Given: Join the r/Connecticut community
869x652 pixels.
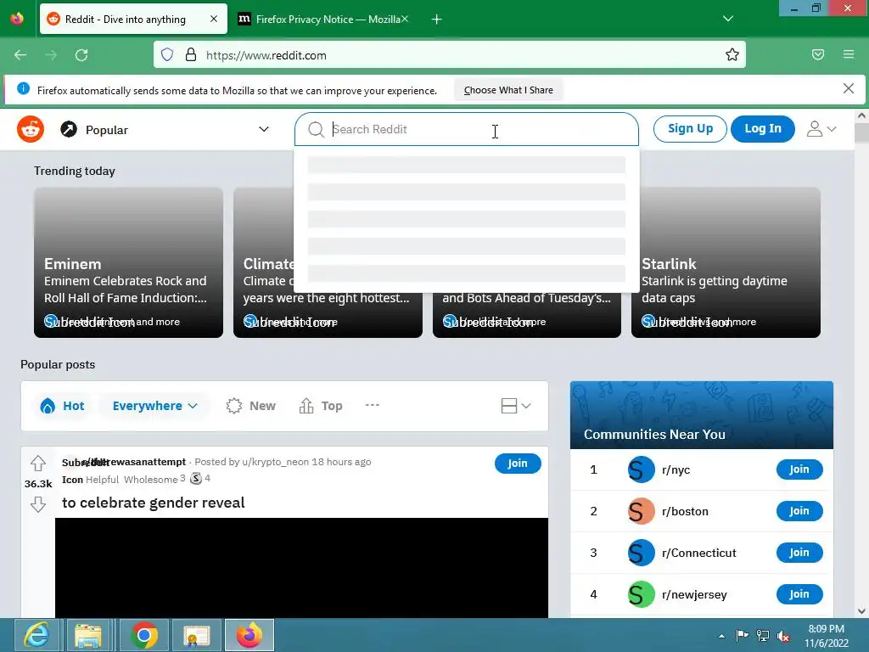Looking at the screenshot, I should tap(799, 553).
